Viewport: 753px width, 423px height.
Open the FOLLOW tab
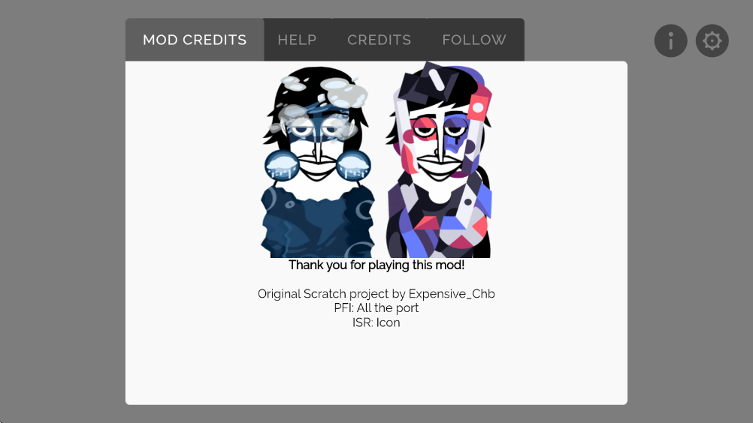pos(474,40)
